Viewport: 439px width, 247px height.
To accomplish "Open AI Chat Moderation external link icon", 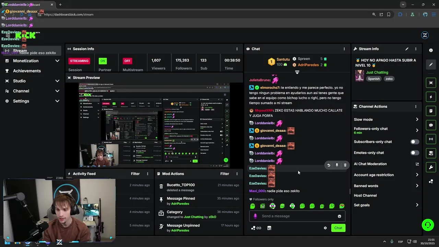I will [x=417, y=164].
